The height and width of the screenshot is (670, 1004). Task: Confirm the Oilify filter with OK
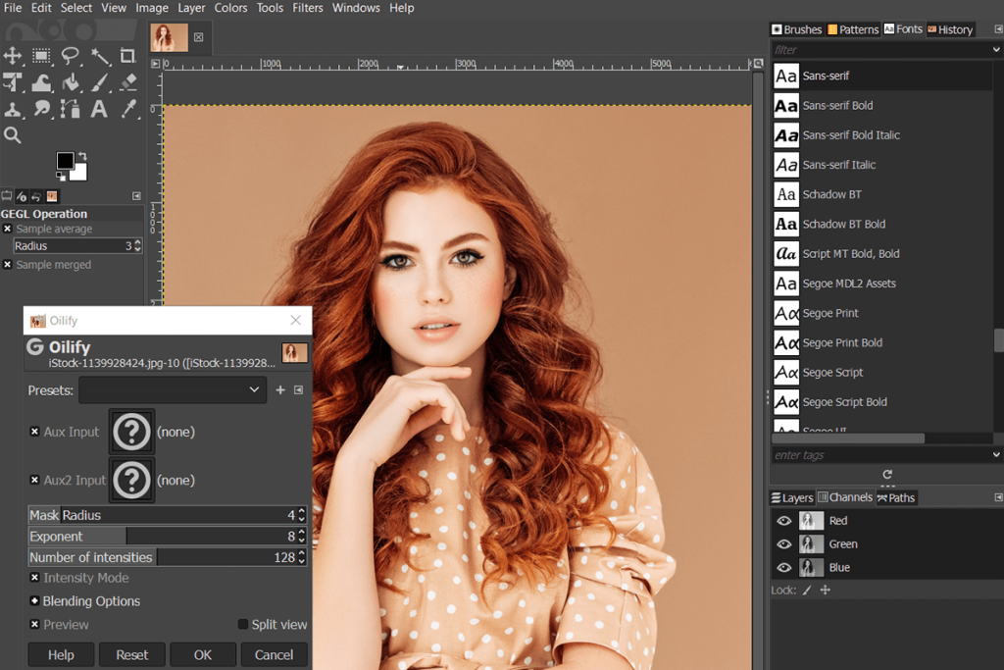click(x=203, y=654)
